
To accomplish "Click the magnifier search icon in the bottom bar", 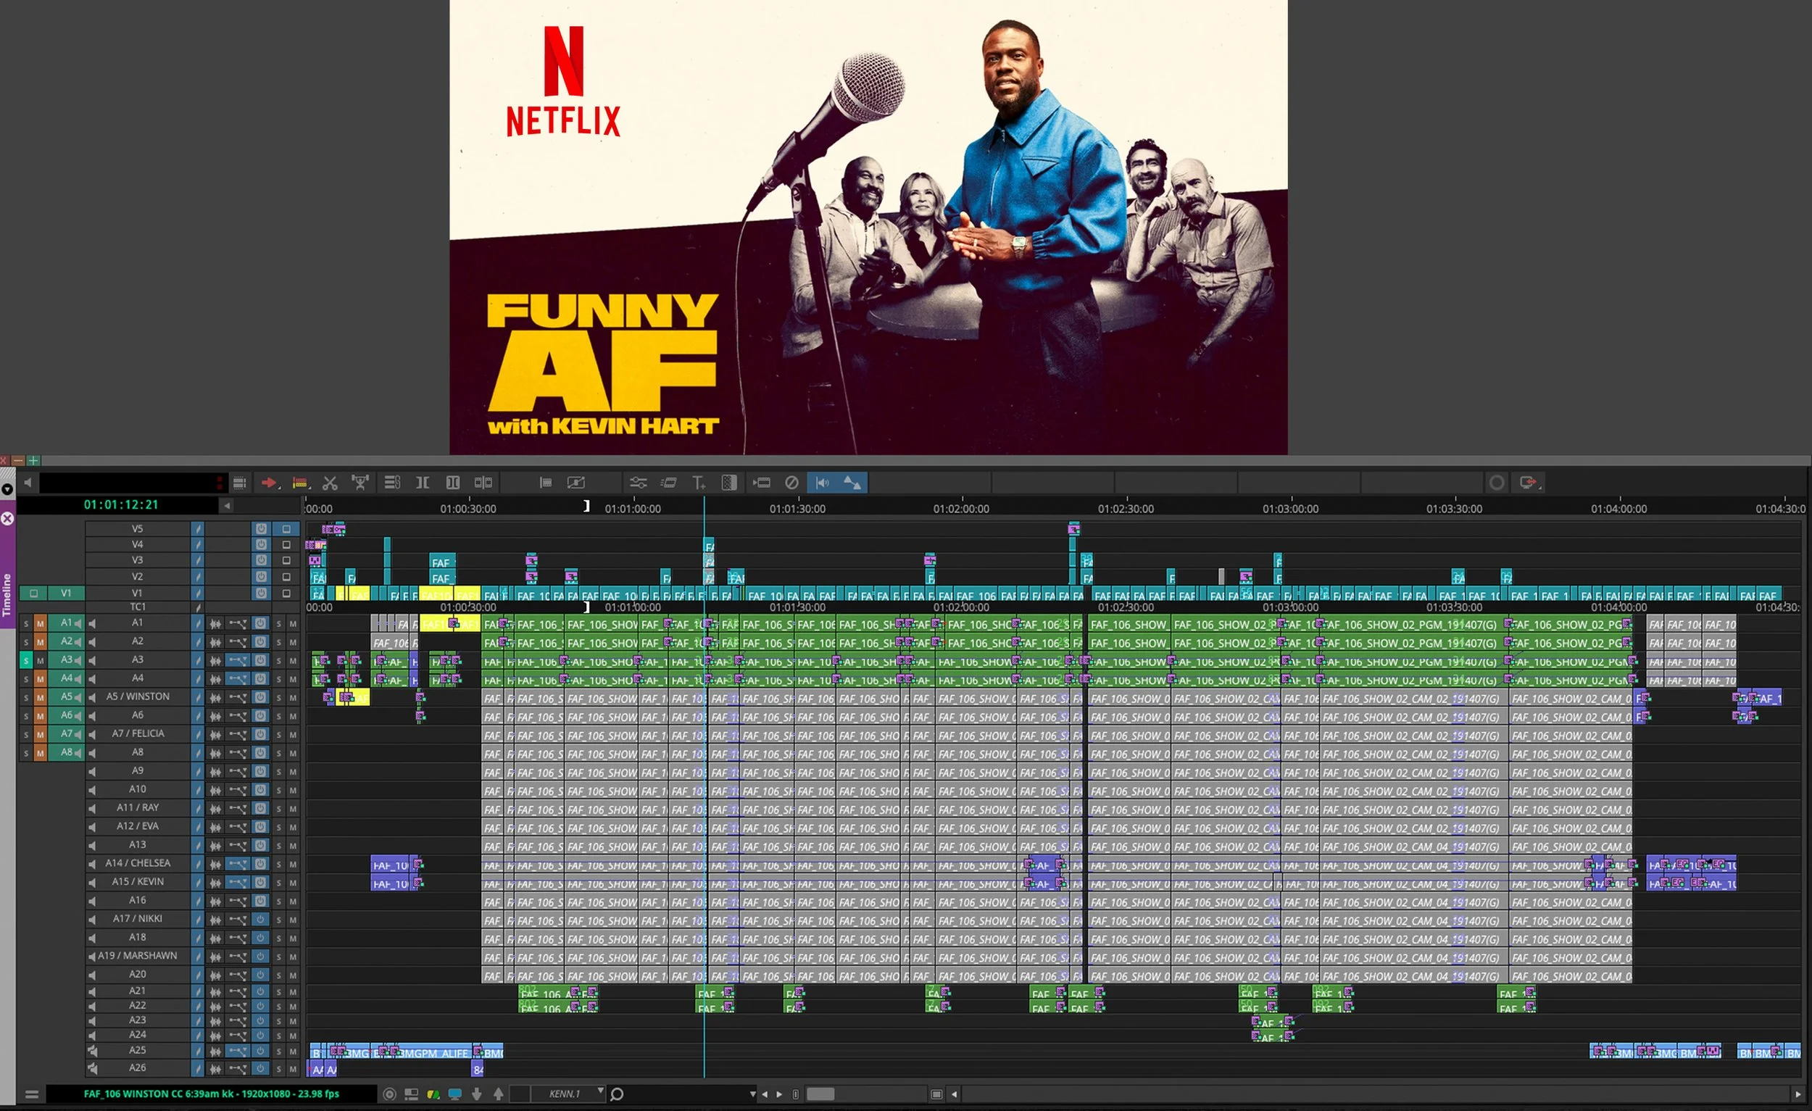I will (x=617, y=1094).
